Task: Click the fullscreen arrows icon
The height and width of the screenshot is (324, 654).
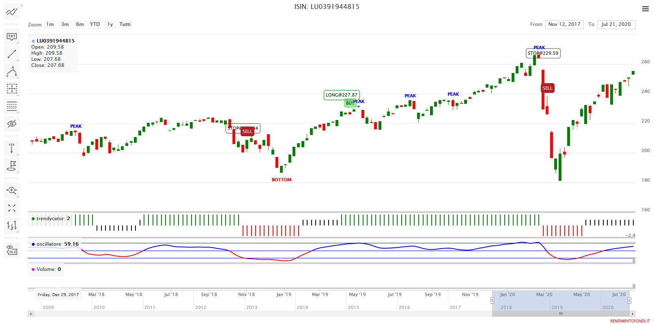Action: pos(11,208)
